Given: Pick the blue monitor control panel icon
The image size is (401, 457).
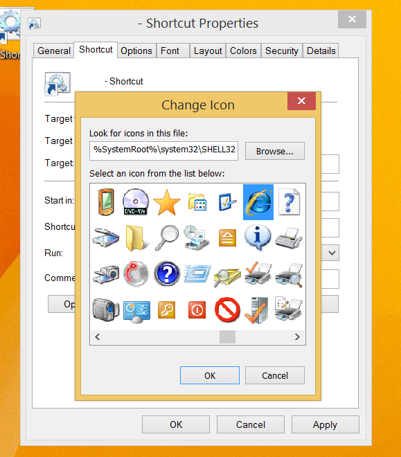Looking at the screenshot, I should [x=136, y=312].
